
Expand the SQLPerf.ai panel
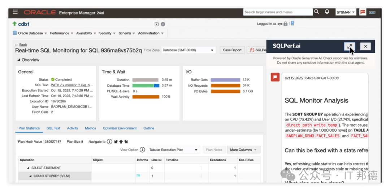[x=350, y=46]
